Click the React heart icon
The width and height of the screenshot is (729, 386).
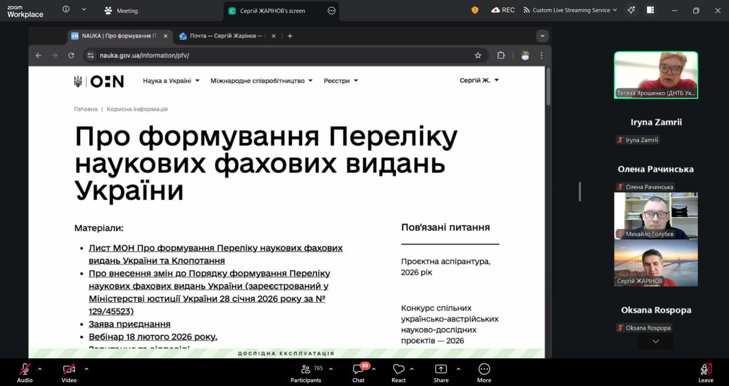tap(399, 369)
